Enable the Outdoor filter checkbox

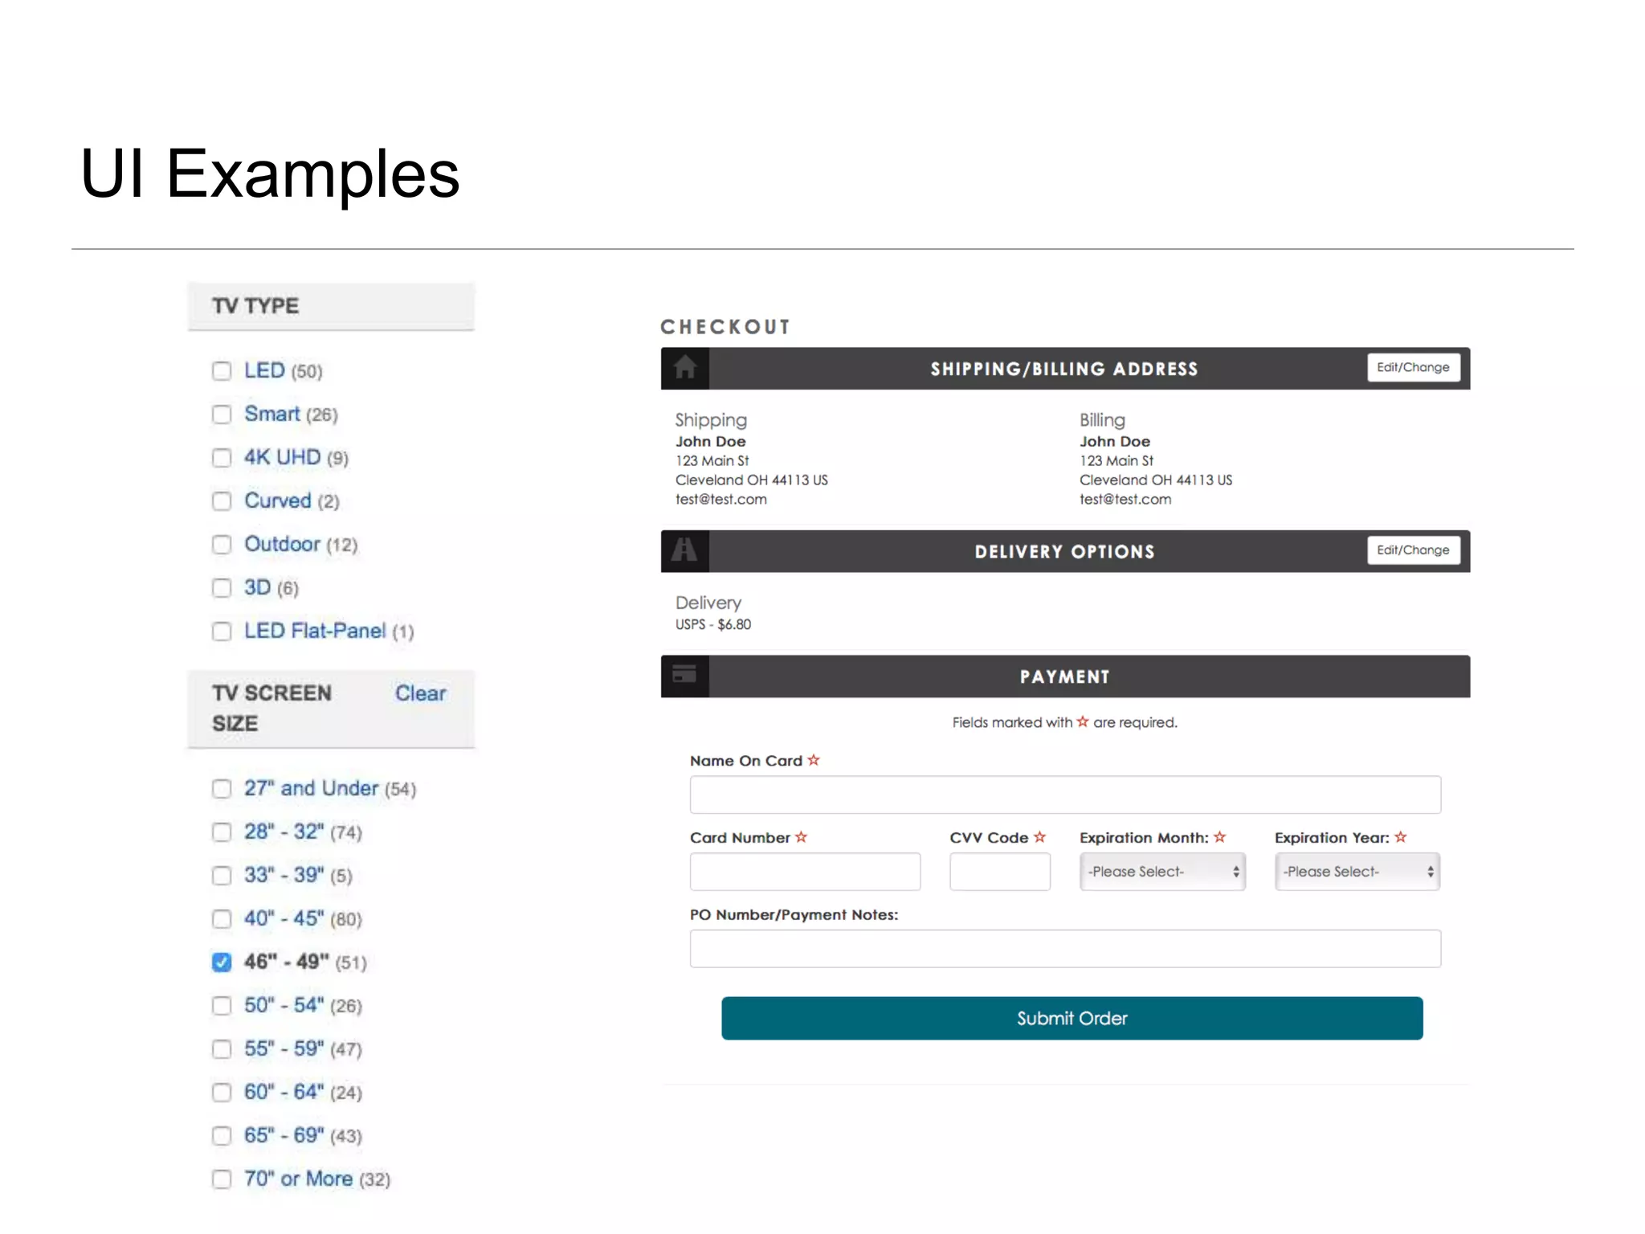[222, 545]
